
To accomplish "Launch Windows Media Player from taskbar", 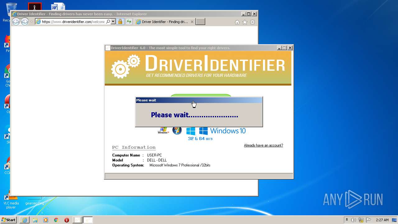I will point(46,220).
